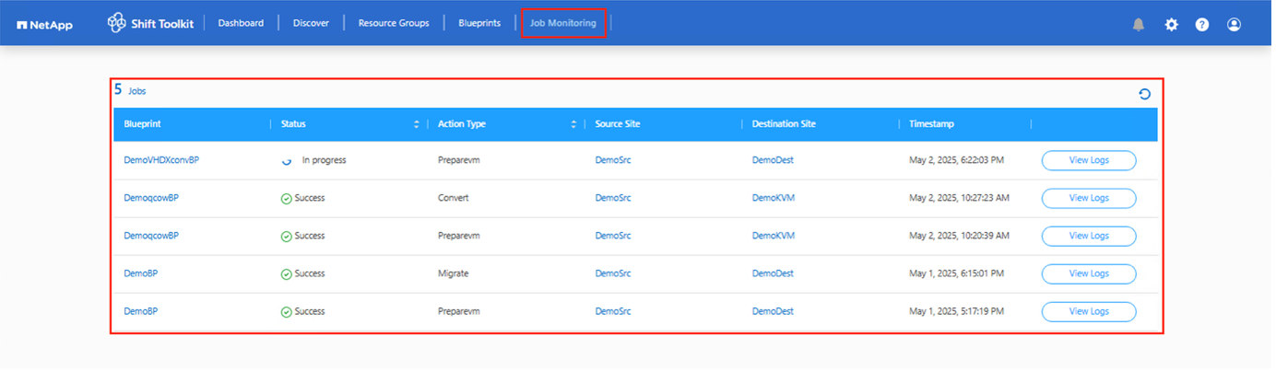Click the help question mark icon
This screenshot has height=371, width=1276.
click(x=1202, y=25)
